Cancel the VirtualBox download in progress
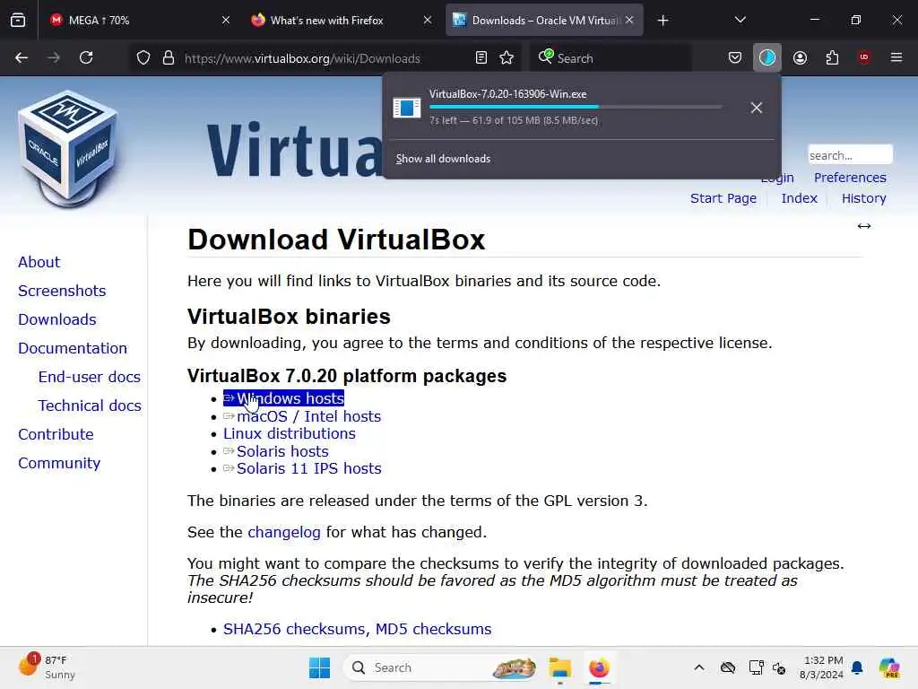Screen dimensions: 918x689 [757, 108]
